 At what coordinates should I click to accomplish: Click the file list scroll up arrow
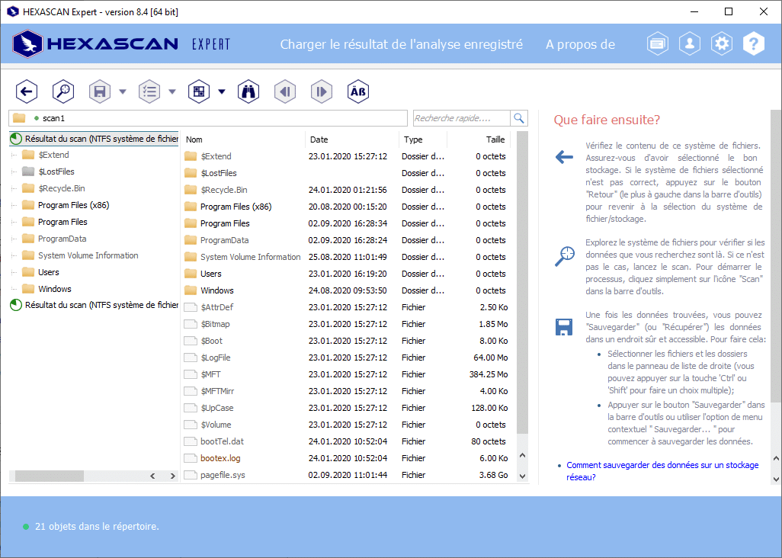tap(522, 455)
